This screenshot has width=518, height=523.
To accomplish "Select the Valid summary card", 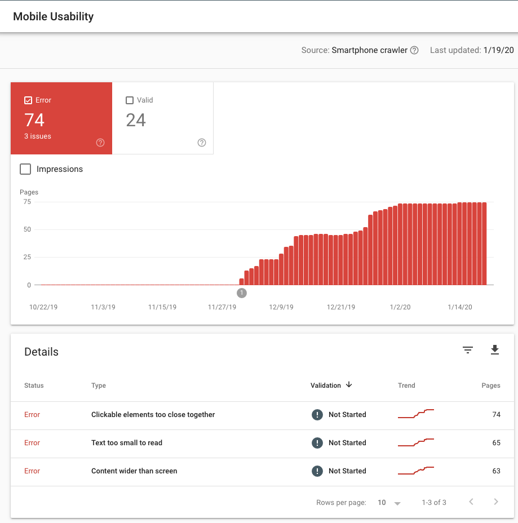I will click(163, 118).
